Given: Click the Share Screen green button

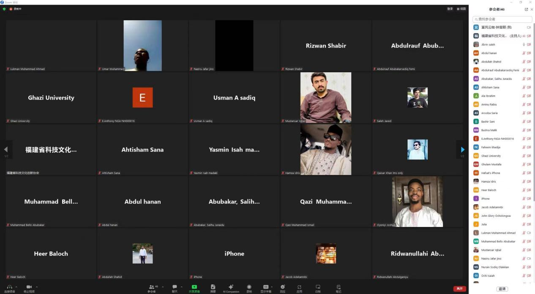Looking at the screenshot, I should 194,287.
